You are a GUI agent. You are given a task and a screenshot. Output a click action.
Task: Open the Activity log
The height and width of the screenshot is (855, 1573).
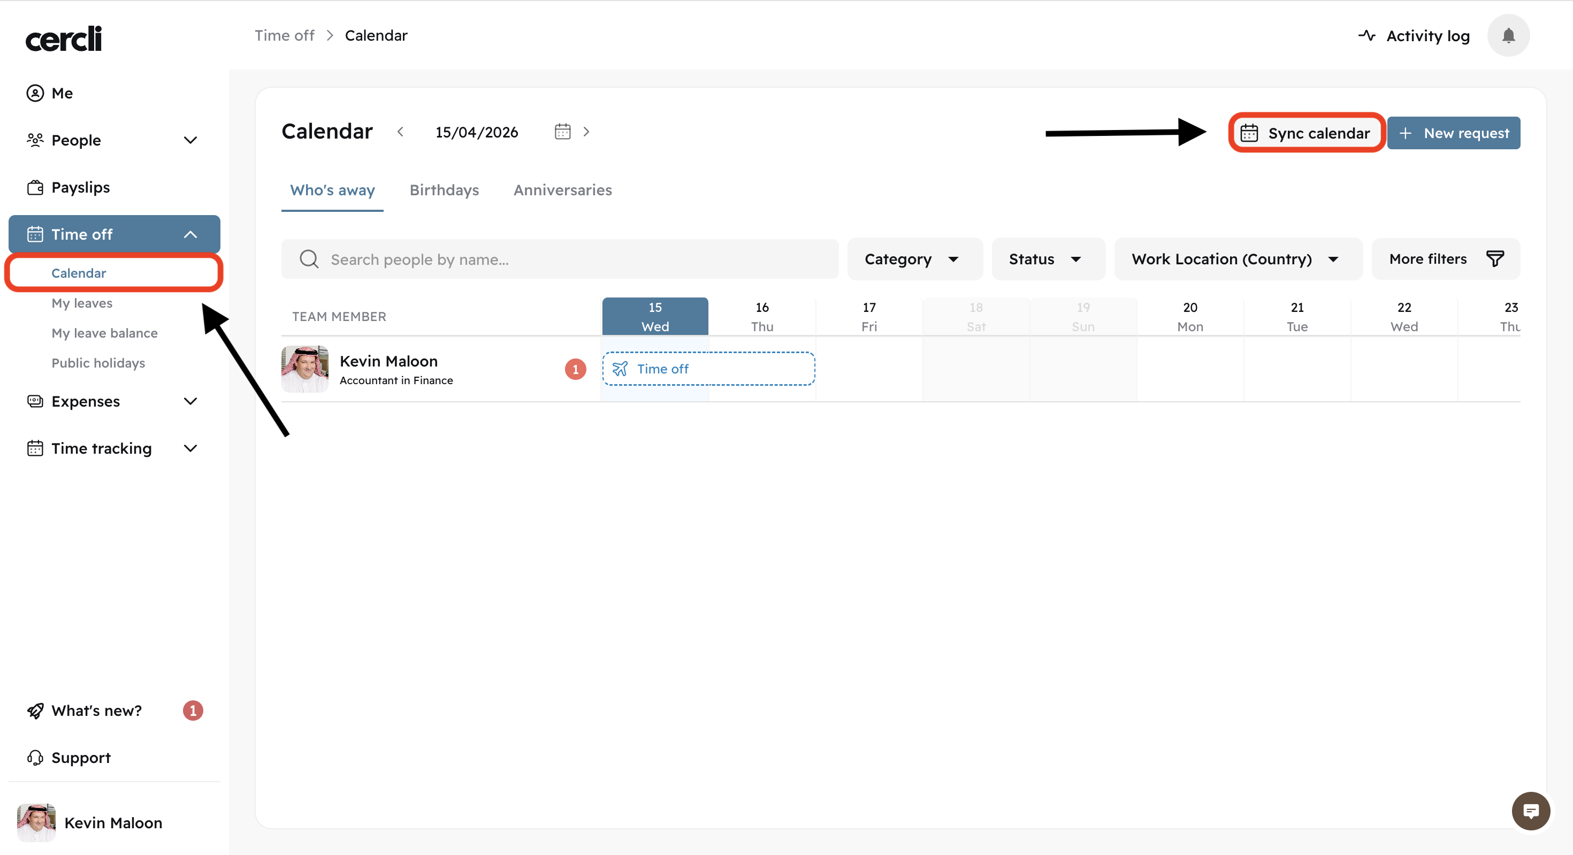point(1414,35)
